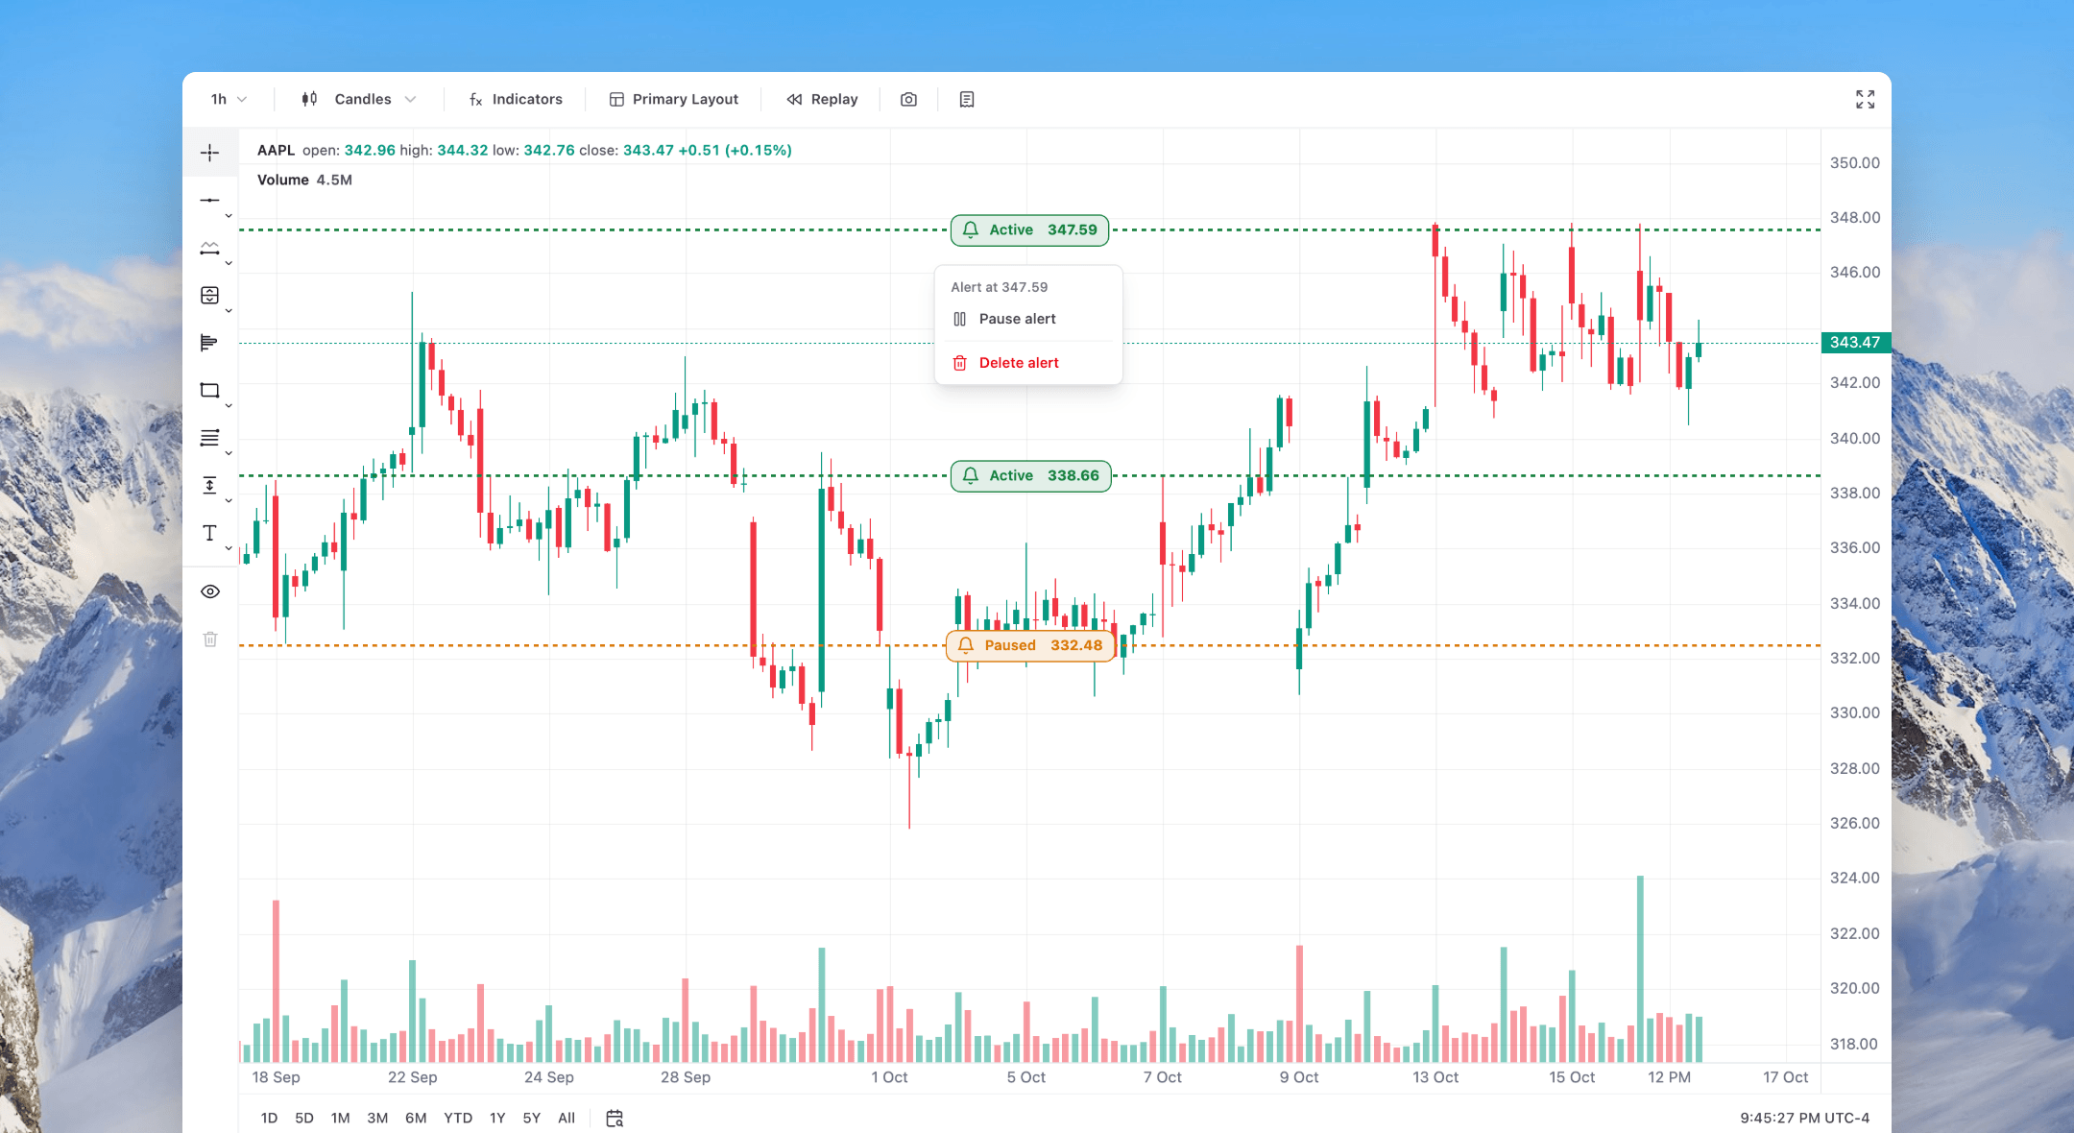Expand the Fibonacci tool submenu arrow
2074x1133 pixels.
pyautogui.click(x=229, y=453)
